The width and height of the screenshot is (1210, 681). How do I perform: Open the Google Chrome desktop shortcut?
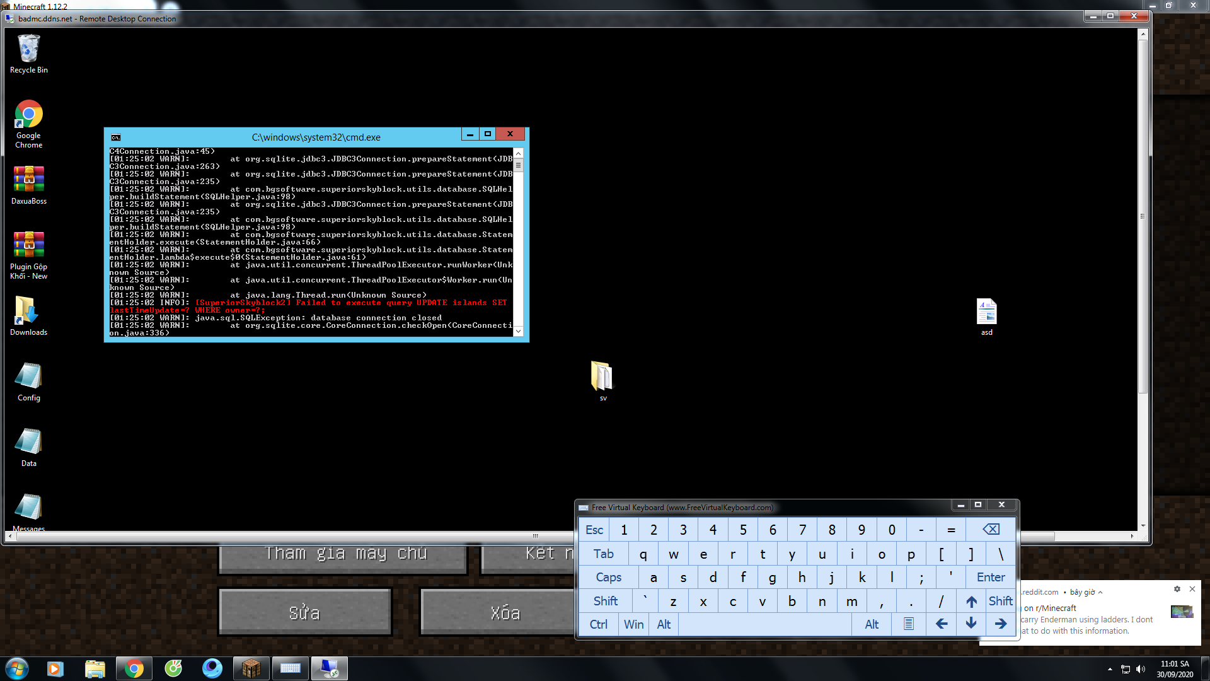pyautogui.click(x=28, y=116)
